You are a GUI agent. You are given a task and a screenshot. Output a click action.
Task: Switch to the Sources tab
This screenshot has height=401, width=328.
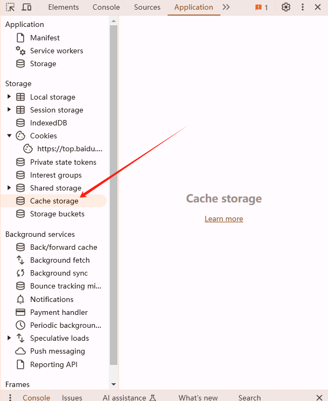147,7
